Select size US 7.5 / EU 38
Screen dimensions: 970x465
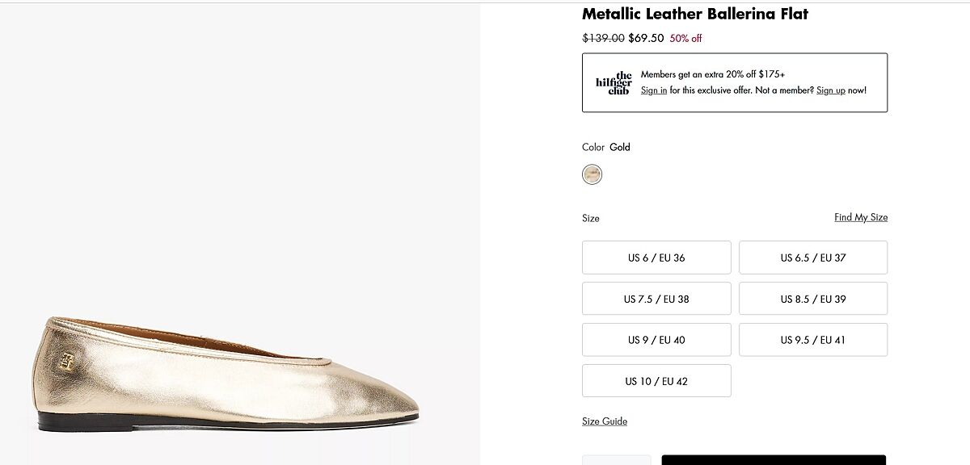pyautogui.click(x=656, y=299)
